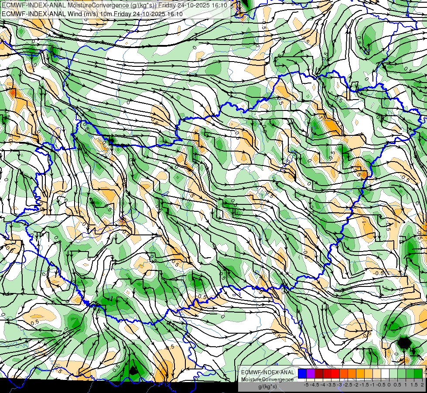Click the '-0.5' legend scale tick label
The image size is (427, 393).
[381, 385]
